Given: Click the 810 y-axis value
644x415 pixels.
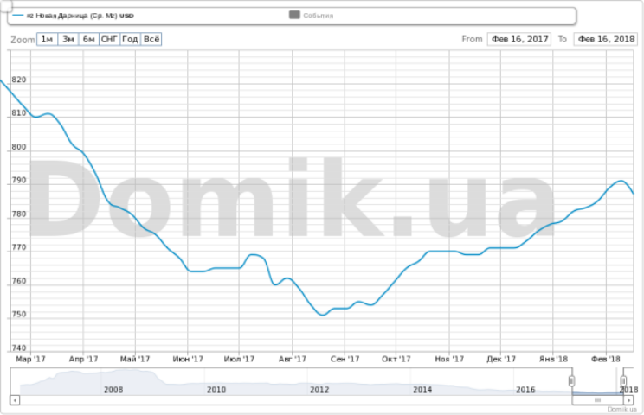Looking at the screenshot, I should (x=19, y=113).
